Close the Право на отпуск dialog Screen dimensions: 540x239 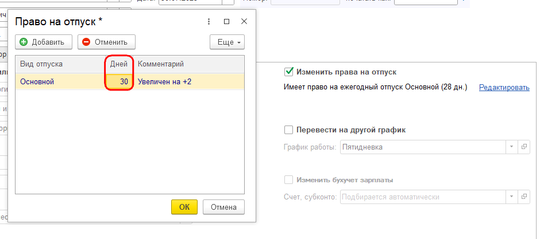click(244, 22)
